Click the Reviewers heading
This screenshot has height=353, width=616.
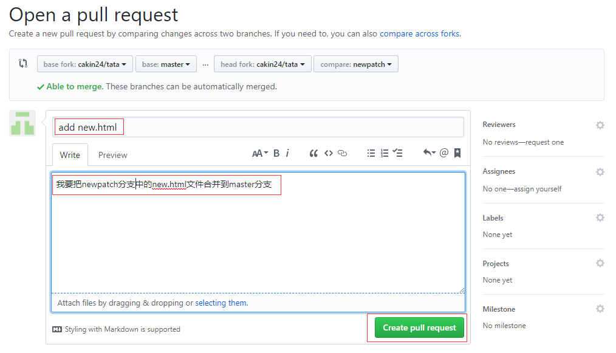coord(499,125)
